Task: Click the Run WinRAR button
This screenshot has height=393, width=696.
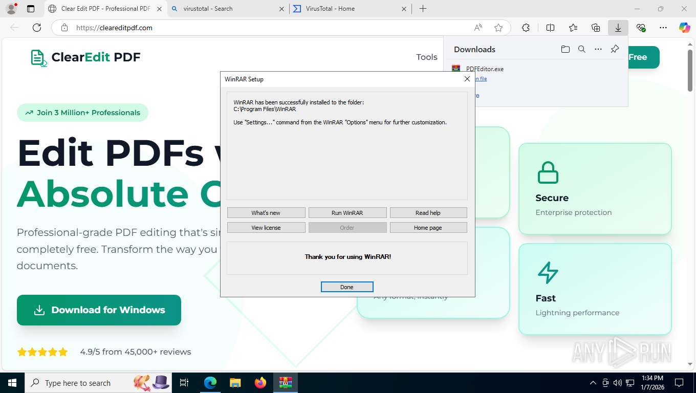Action: click(347, 213)
